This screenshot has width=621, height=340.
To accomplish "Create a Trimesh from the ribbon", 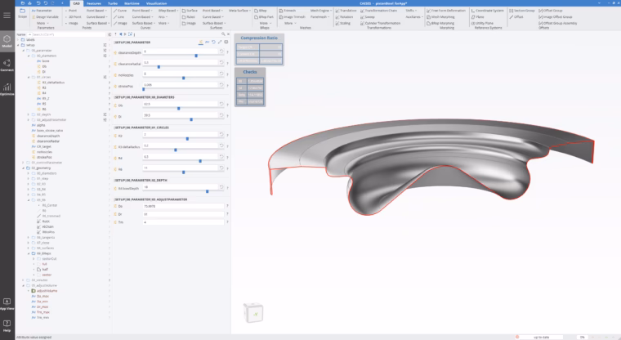I will pyautogui.click(x=287, y=11).
